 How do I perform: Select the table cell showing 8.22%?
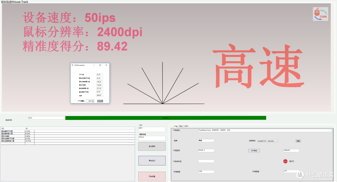click(29, 134)
